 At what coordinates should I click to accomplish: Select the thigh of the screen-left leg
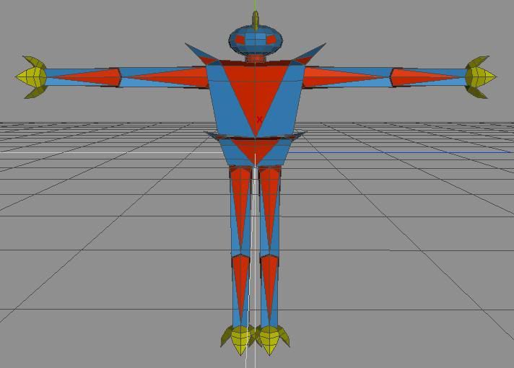tap(240, 211)
